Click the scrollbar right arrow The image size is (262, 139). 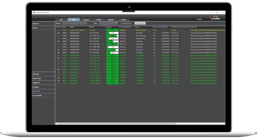pyautogui.click(x=224, y=124)
